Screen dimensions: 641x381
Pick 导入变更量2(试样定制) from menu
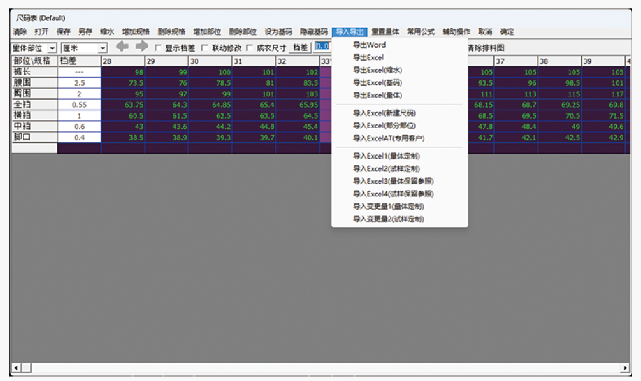click(389, 219)
